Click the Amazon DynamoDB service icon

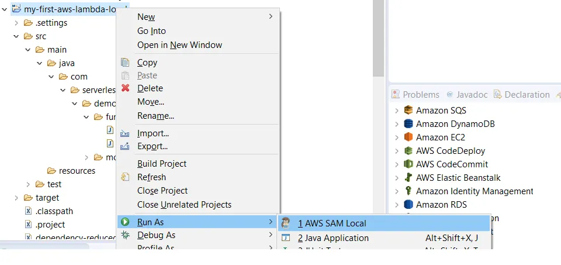pyautogui.click(x=408, y=123)
